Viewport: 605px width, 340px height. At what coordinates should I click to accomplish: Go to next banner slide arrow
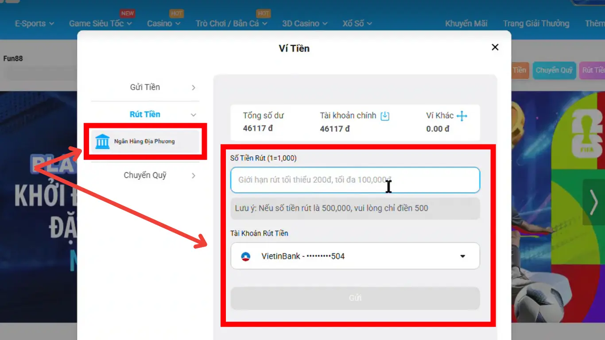(593, 202)
